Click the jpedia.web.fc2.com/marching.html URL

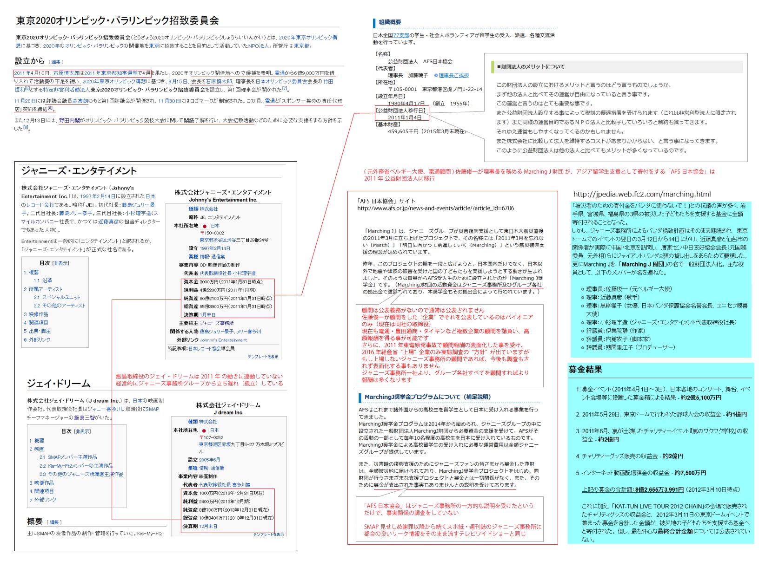pos(642,194)
